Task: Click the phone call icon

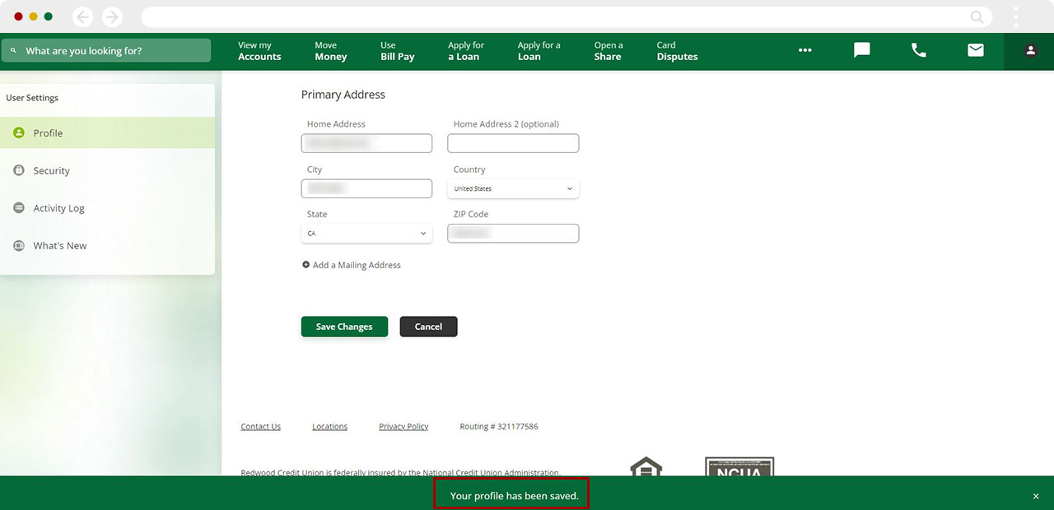Action: [x=918, y=50]
